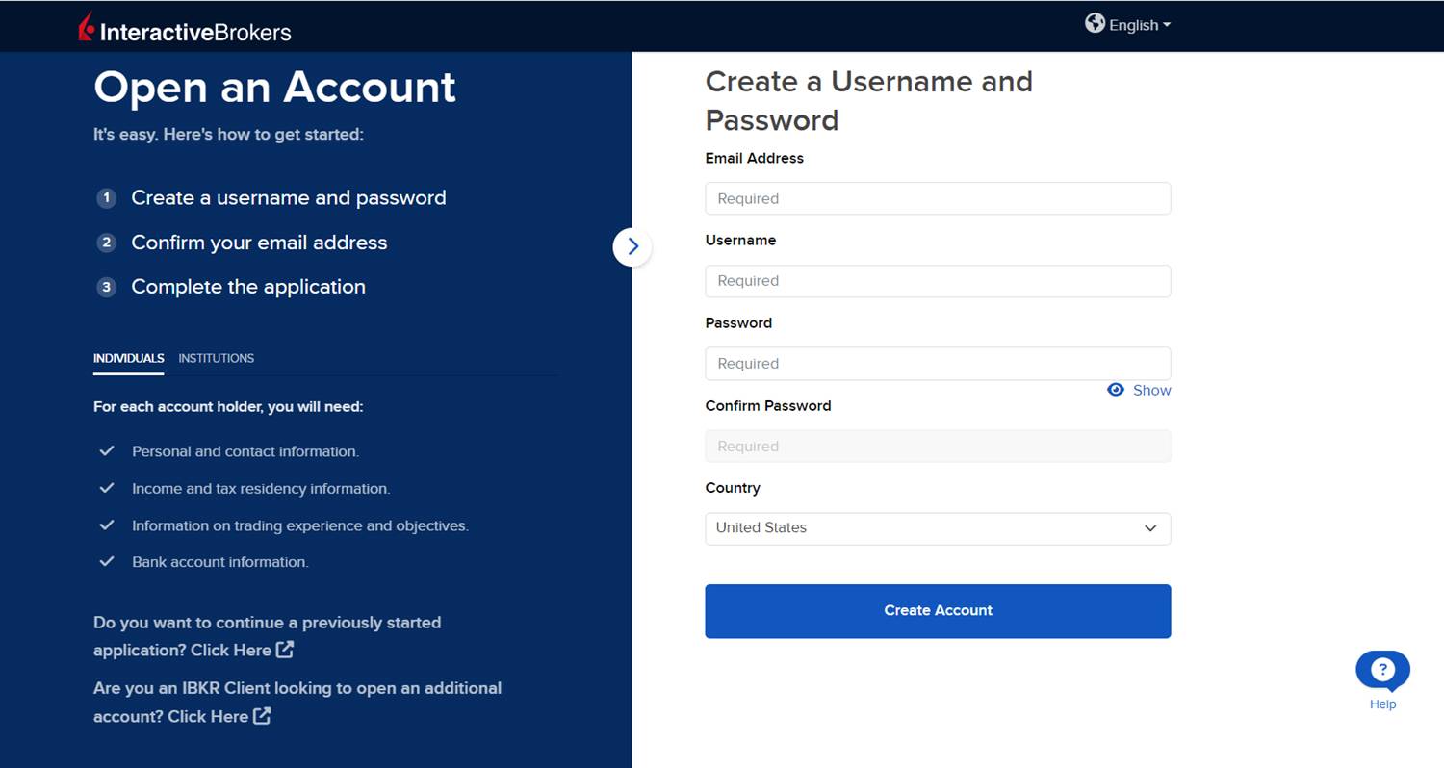The image size is (1444, 768).
Task: Click external link icon after continue application
Action: point(285,650)
